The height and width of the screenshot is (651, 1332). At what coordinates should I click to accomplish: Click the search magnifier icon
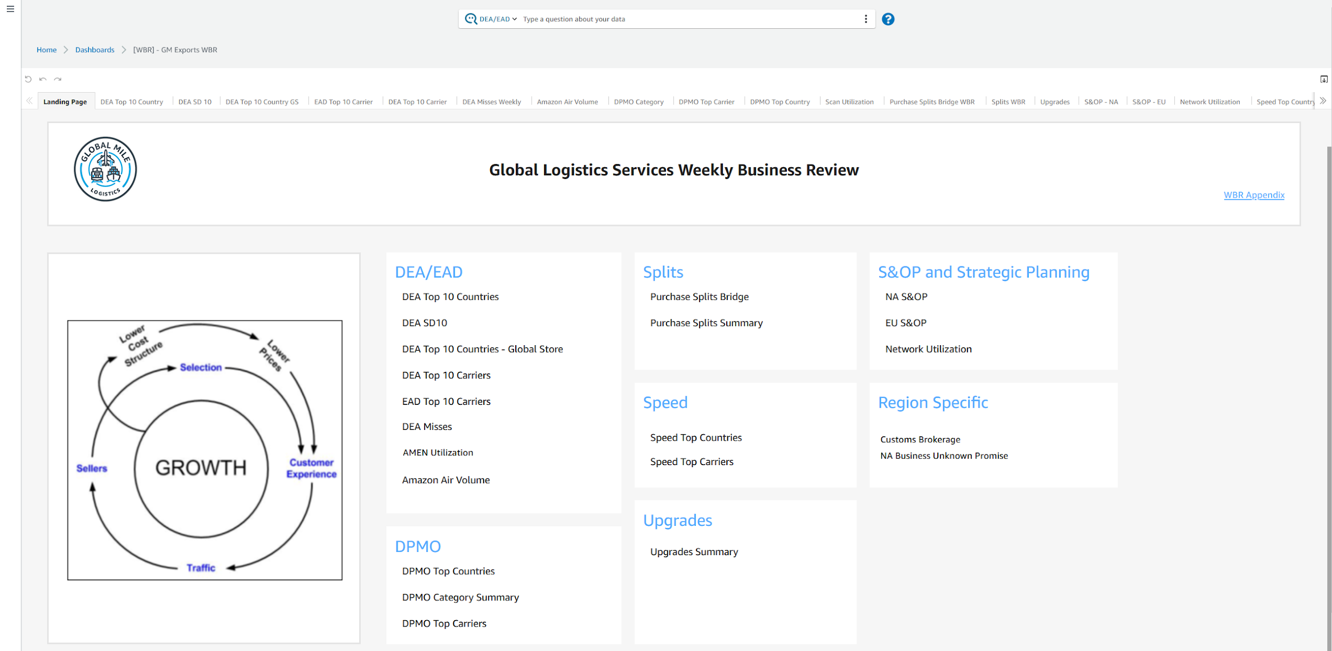(471, 19)
